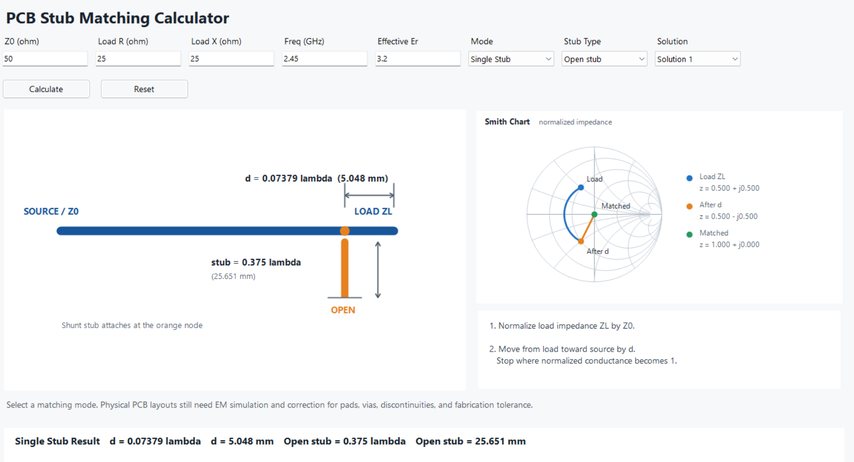Click step '1. Normalize load impedance ZL by Z0.'
Screen dimensions: 854x462
point(562,326)
